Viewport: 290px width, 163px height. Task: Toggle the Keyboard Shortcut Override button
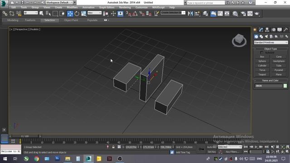point(121,14)
